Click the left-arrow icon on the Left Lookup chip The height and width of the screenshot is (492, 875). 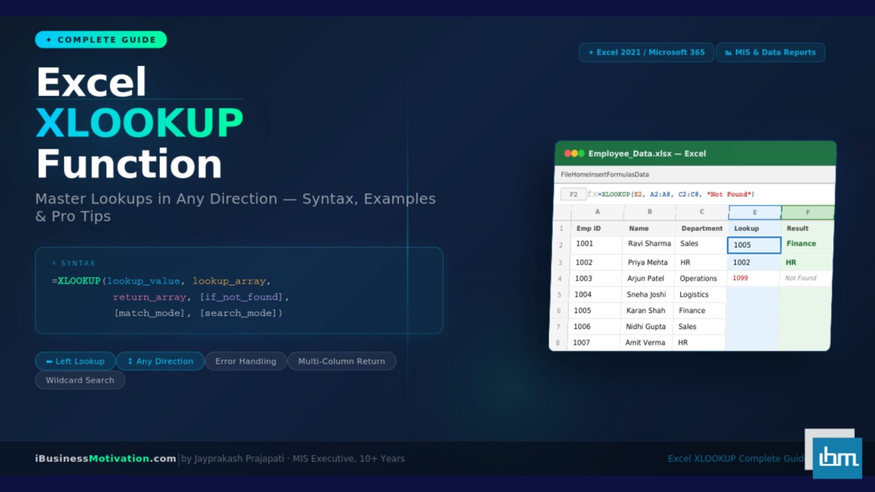[x=48, y=361]
